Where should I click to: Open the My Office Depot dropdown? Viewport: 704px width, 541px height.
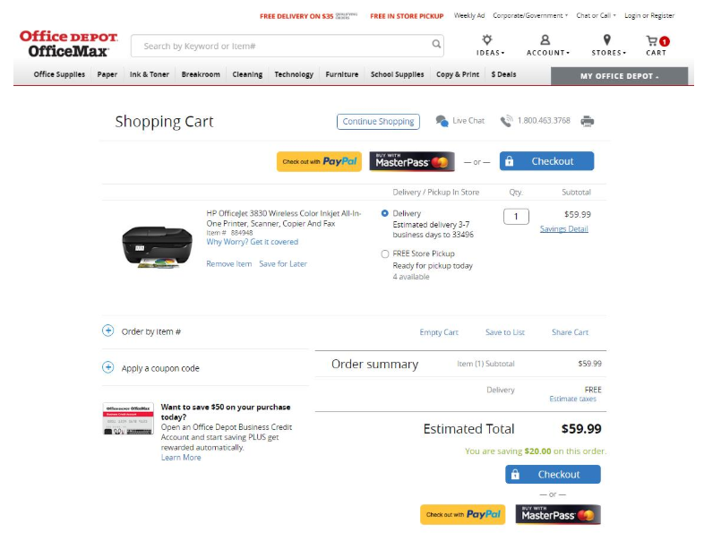click(619, 76)
